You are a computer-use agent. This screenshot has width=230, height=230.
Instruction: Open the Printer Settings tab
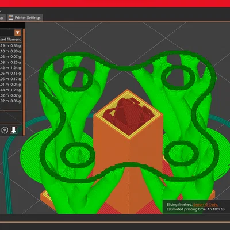click(25, 18)
